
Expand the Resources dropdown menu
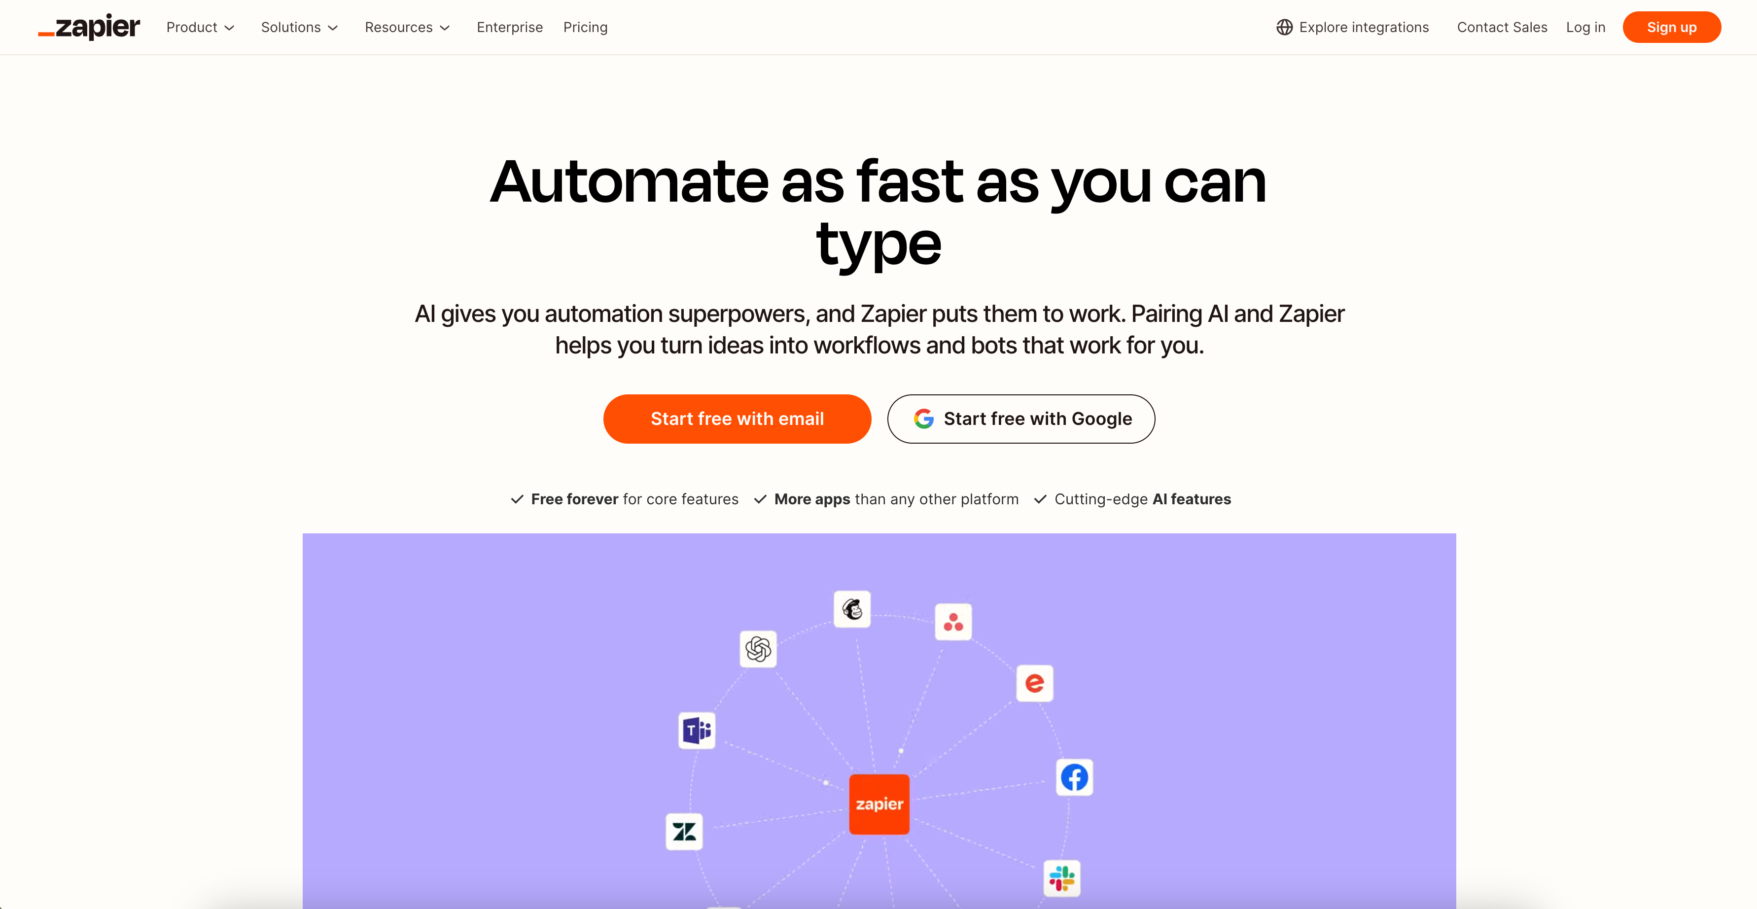point(407,27)
